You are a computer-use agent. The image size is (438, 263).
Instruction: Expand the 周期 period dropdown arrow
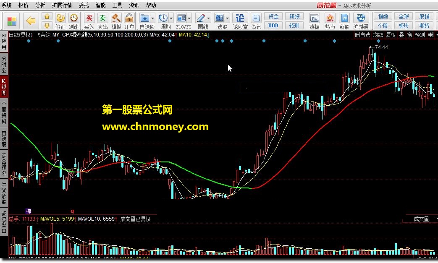tap(171, 18)
